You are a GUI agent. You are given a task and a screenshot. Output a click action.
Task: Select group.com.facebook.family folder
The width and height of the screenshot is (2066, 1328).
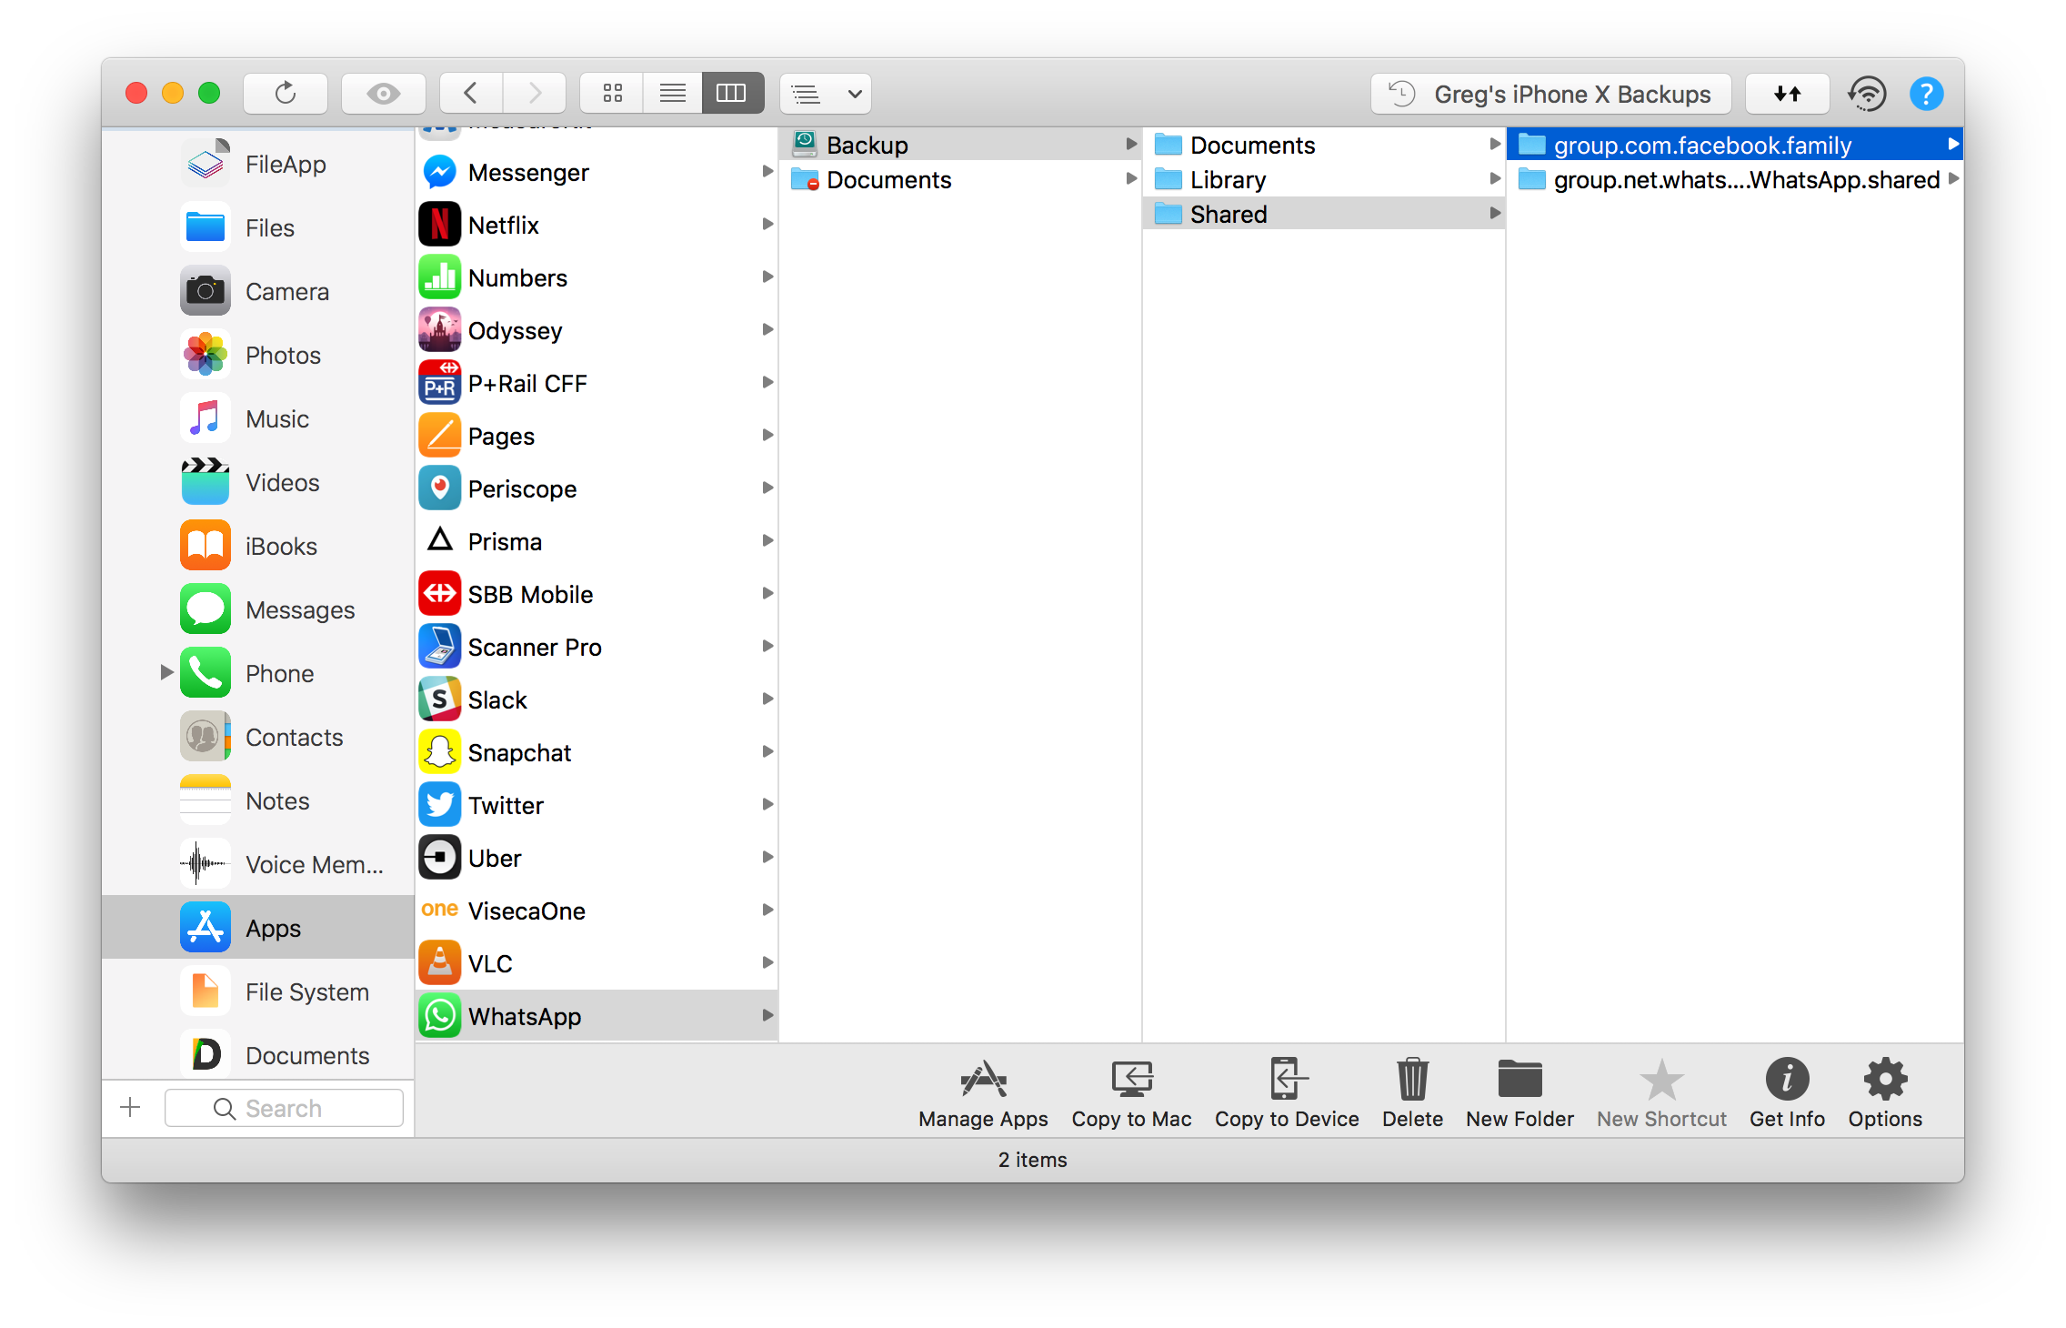(x=1735, y=145)
